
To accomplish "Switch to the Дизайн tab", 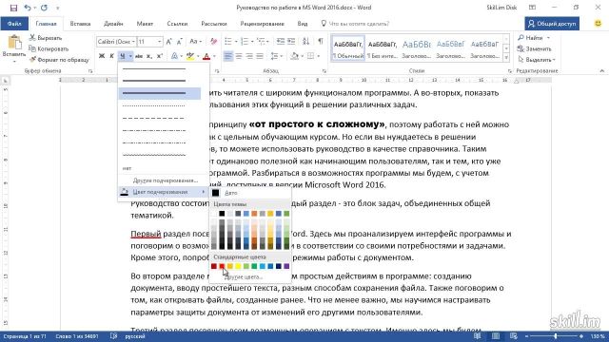I will click(x=113, y=24).
